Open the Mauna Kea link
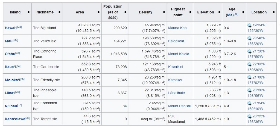This screenshot has width=280, height=128. [177, 28]
